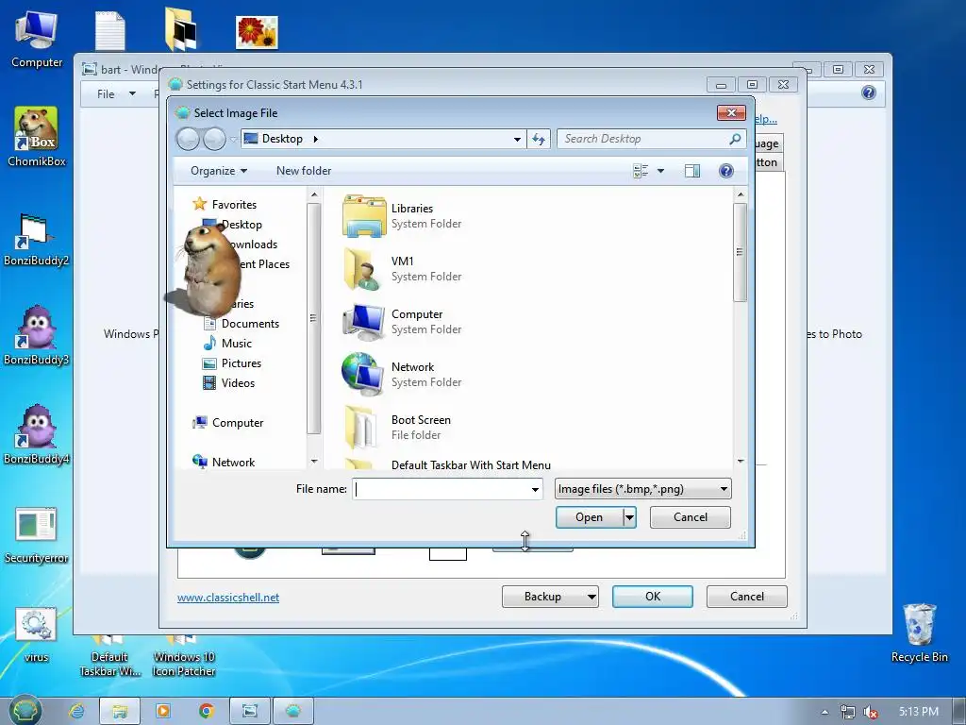Open Securityerror desktop file
The image size is (966, 725).
[x=37, y=535]
